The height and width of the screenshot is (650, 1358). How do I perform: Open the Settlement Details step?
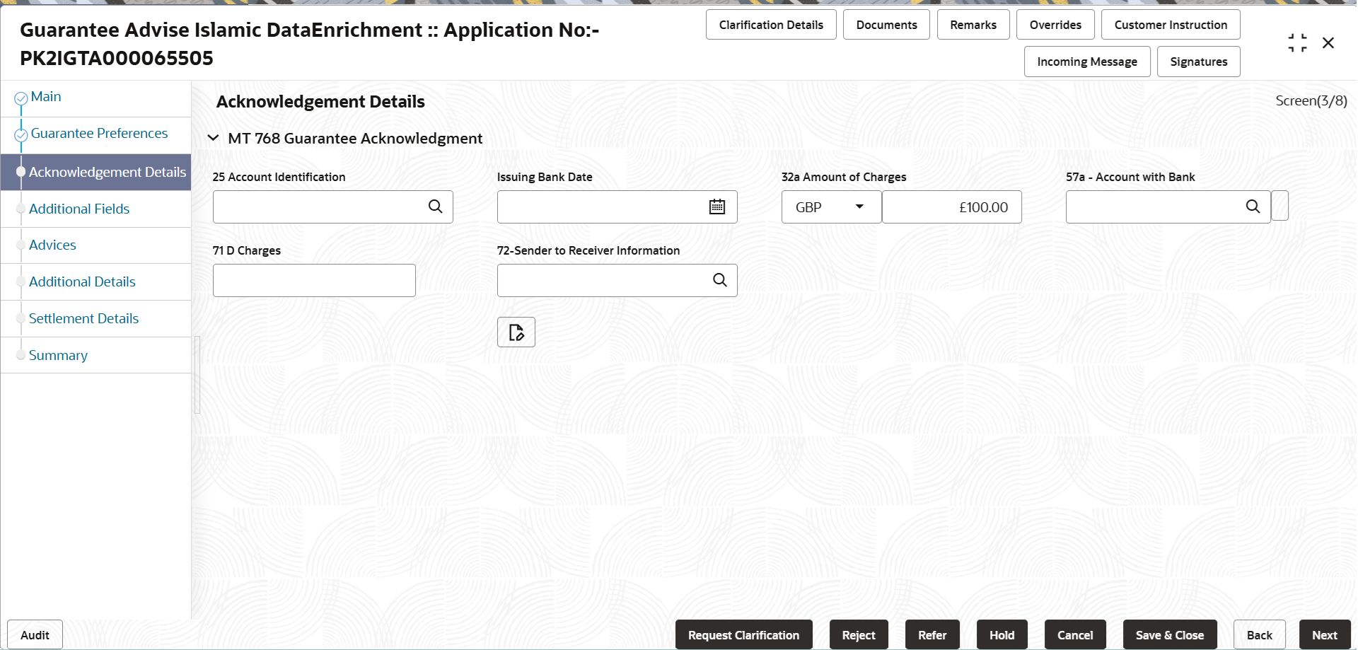[83, 318]
